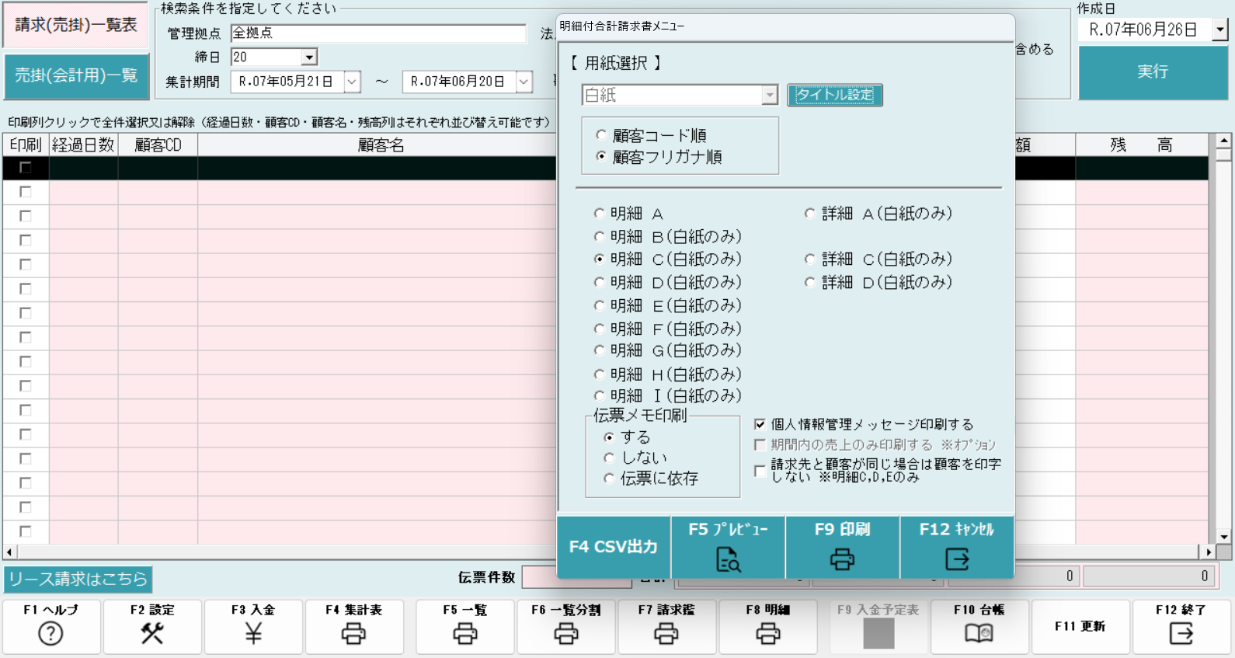Screen dimensions: 1235x658
Task: Expand the 締日 dropdown
Action: (309, 57)
